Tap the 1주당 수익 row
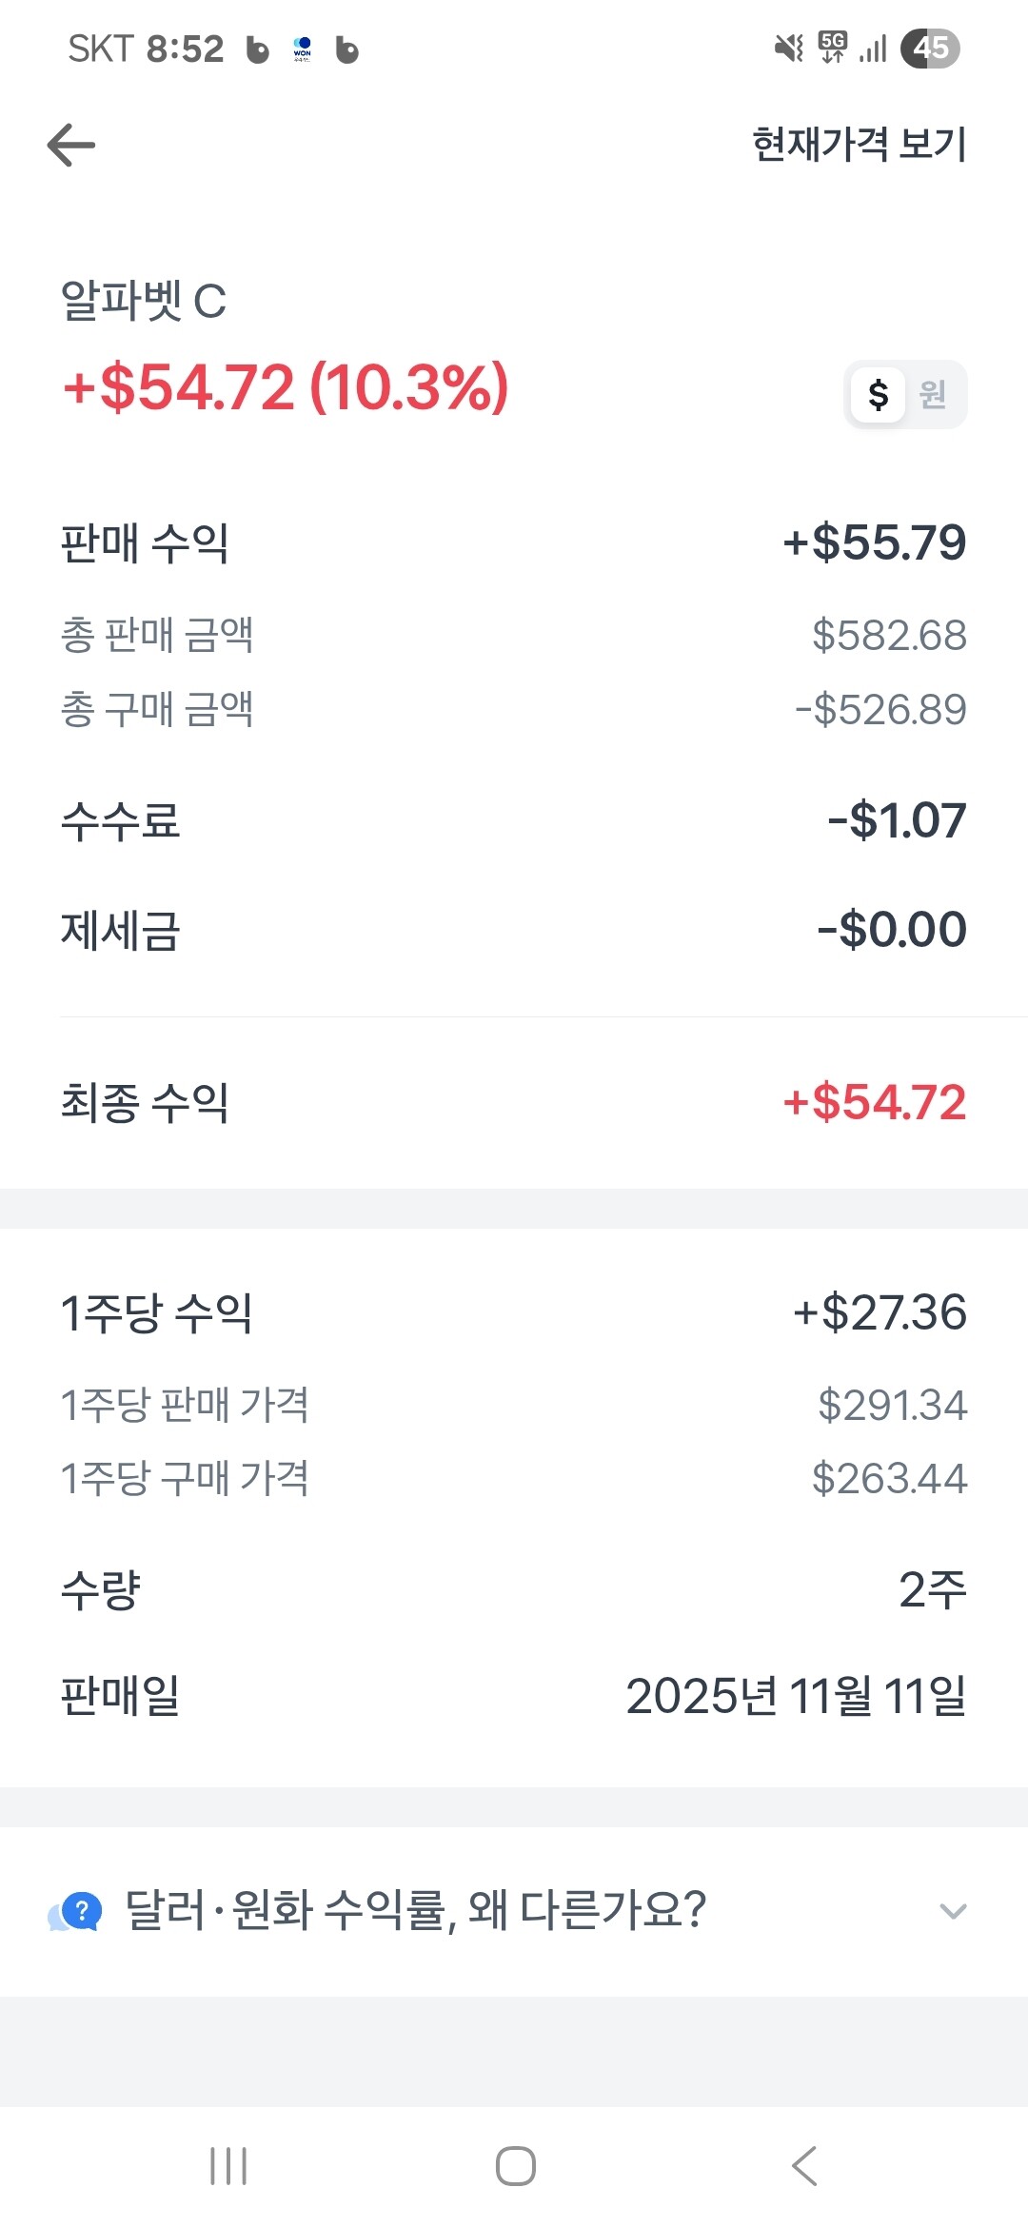This screenshot has width=1028, height=2227. (514, 1312)
